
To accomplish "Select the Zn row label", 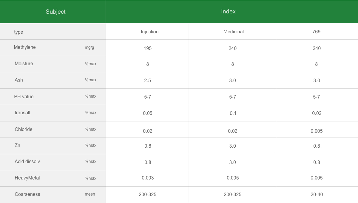I will tap(18, 146).
